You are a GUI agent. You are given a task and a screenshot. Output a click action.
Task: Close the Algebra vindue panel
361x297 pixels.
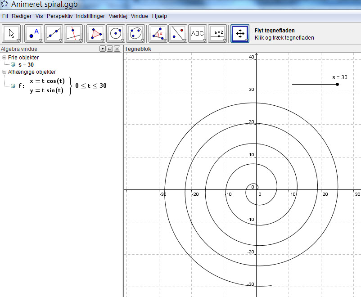[x=117, y=49]
